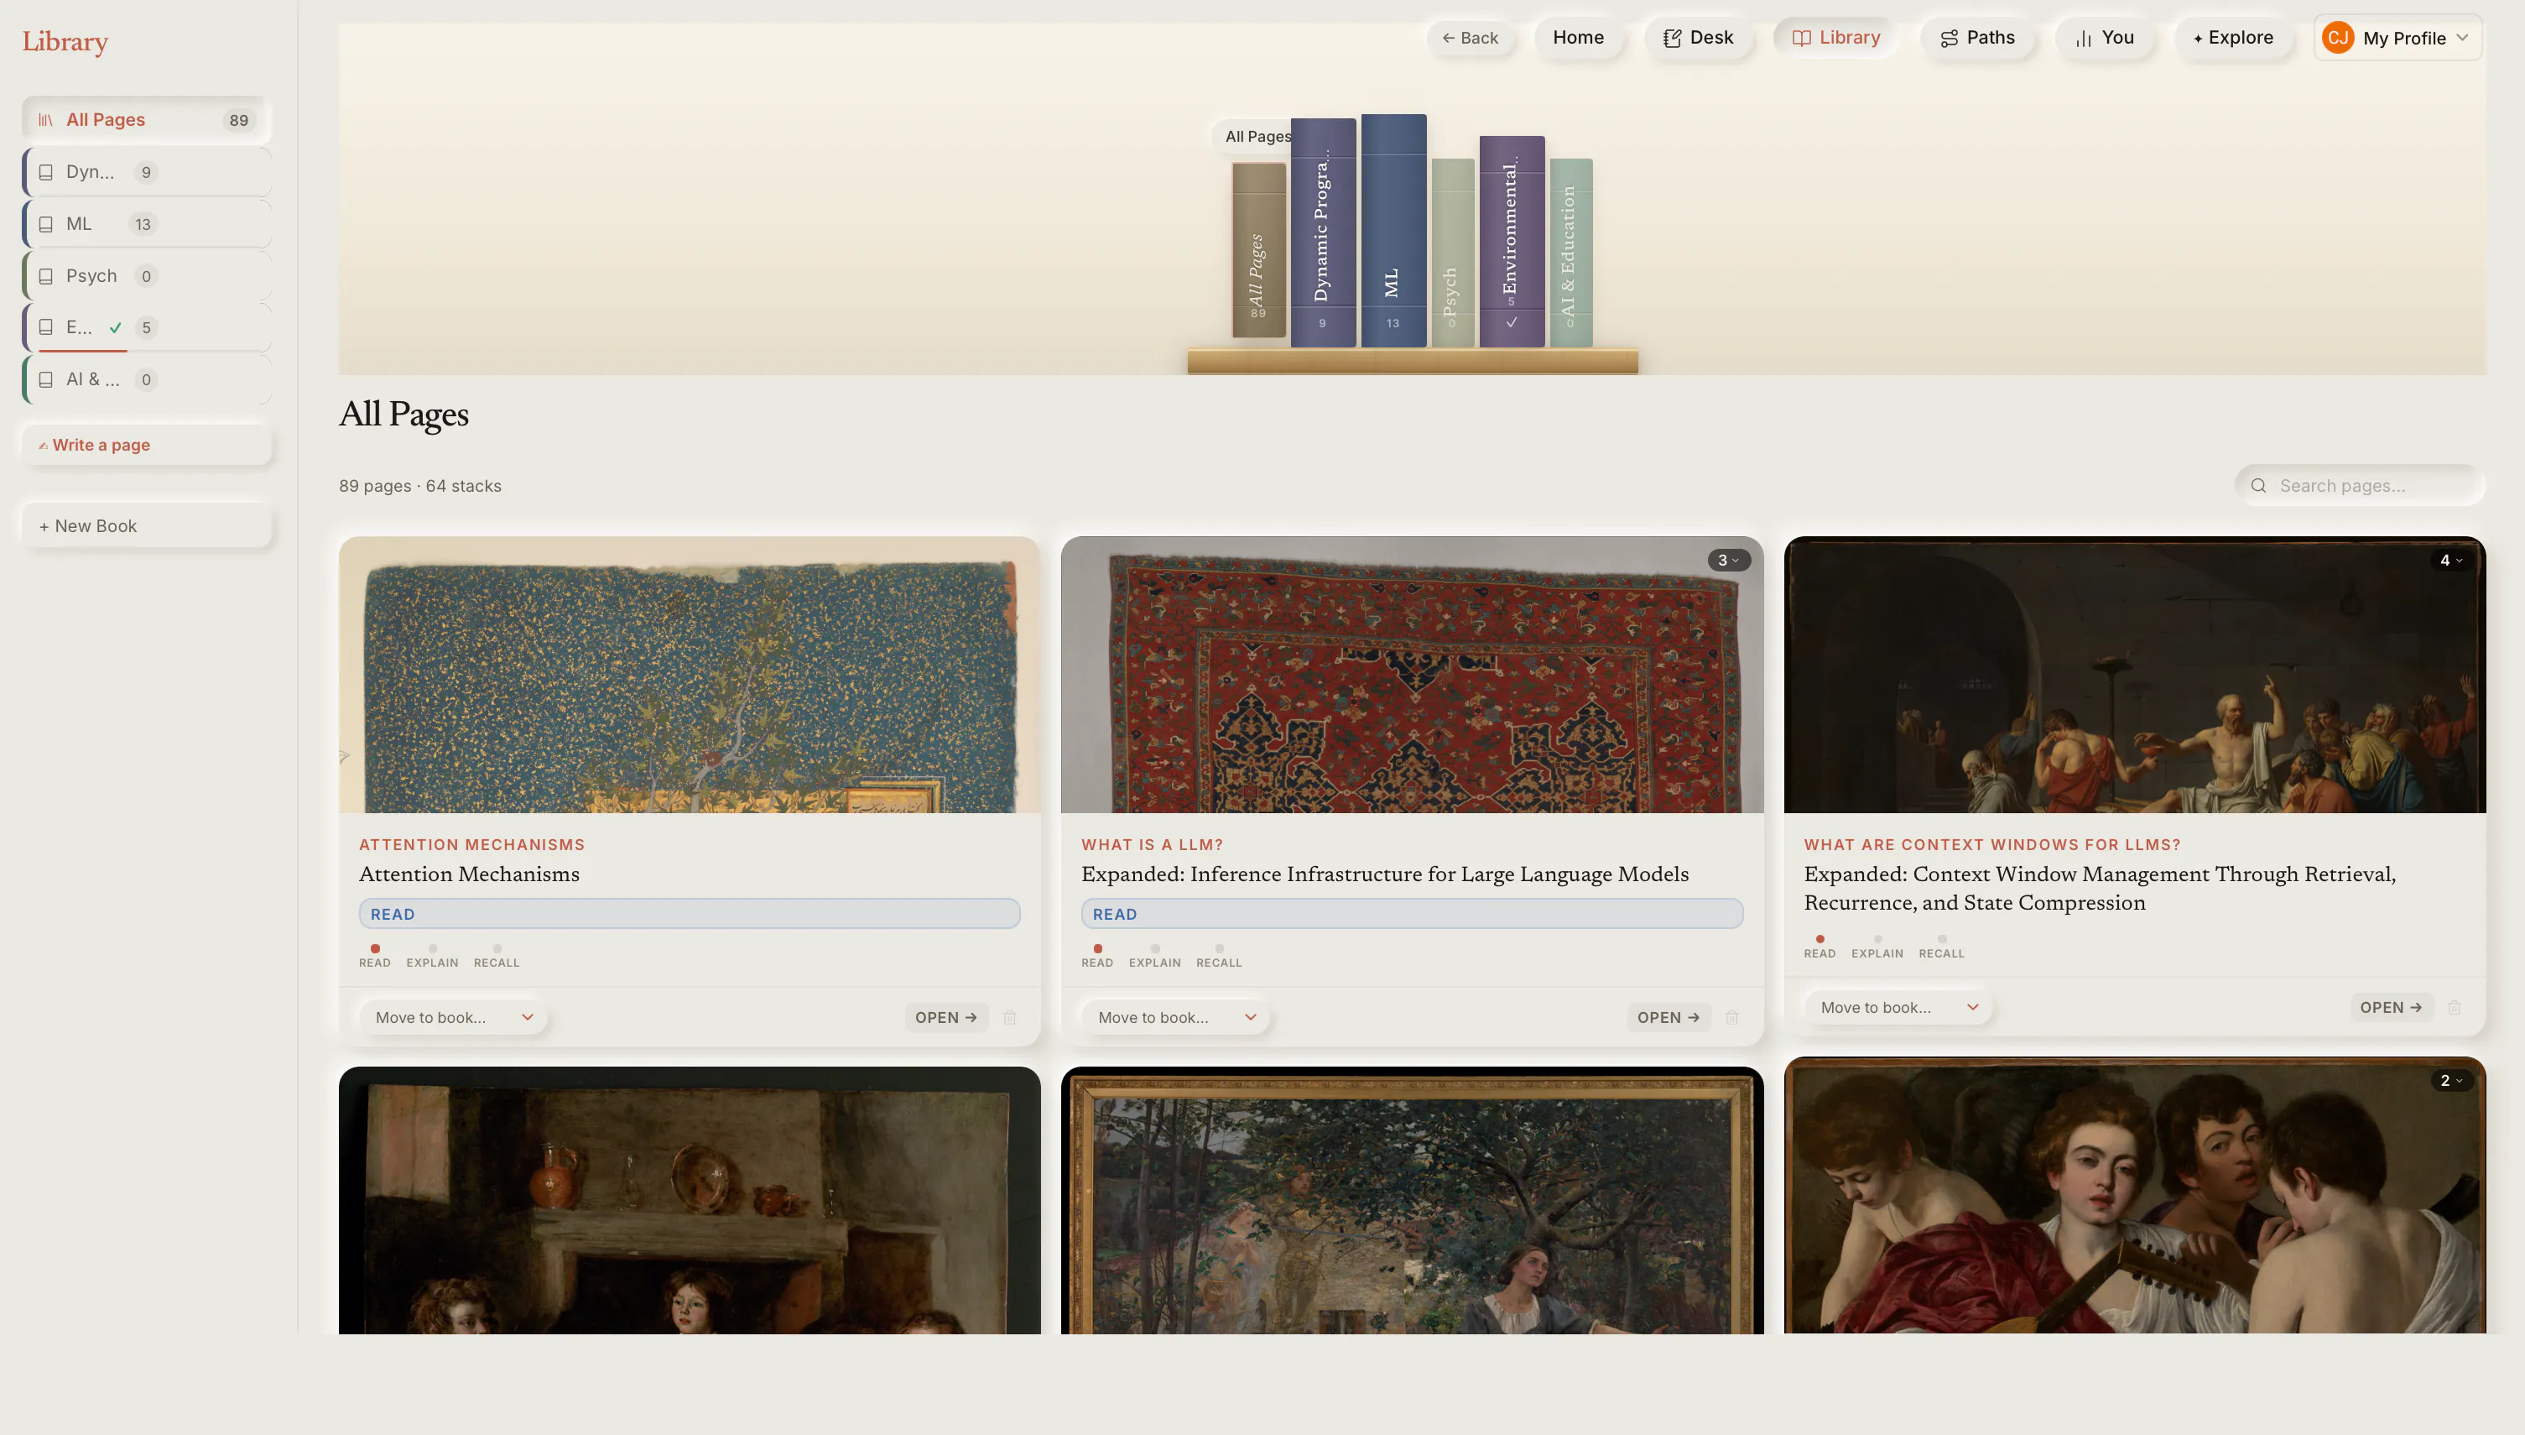Select READ step on Inference Infrastructure card
This screenshot has height=1435, width=2525.
(x=1097, y=955)
